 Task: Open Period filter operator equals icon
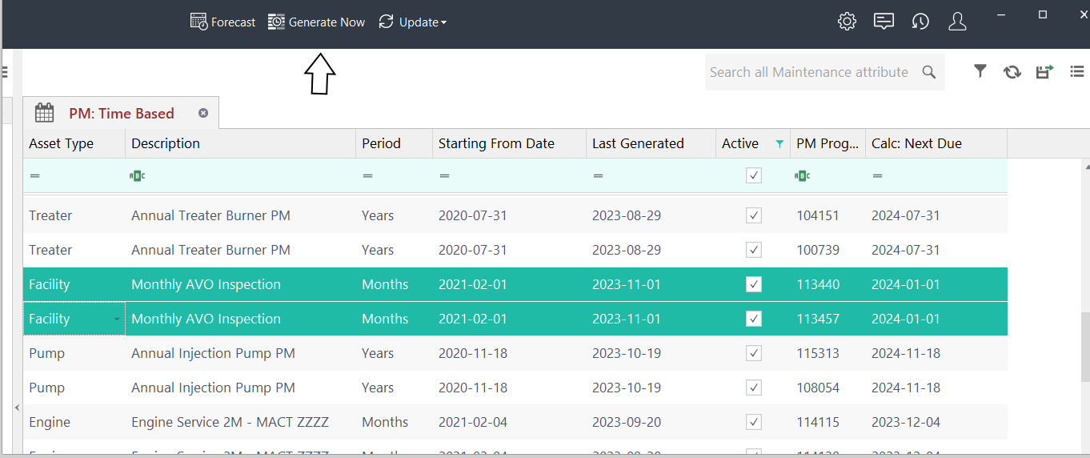tap(367, 175)
